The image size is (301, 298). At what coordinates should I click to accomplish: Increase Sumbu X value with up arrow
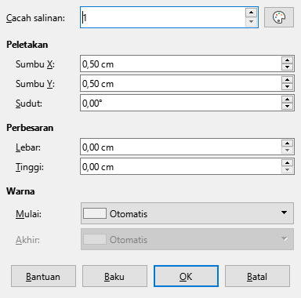(288, 60)
